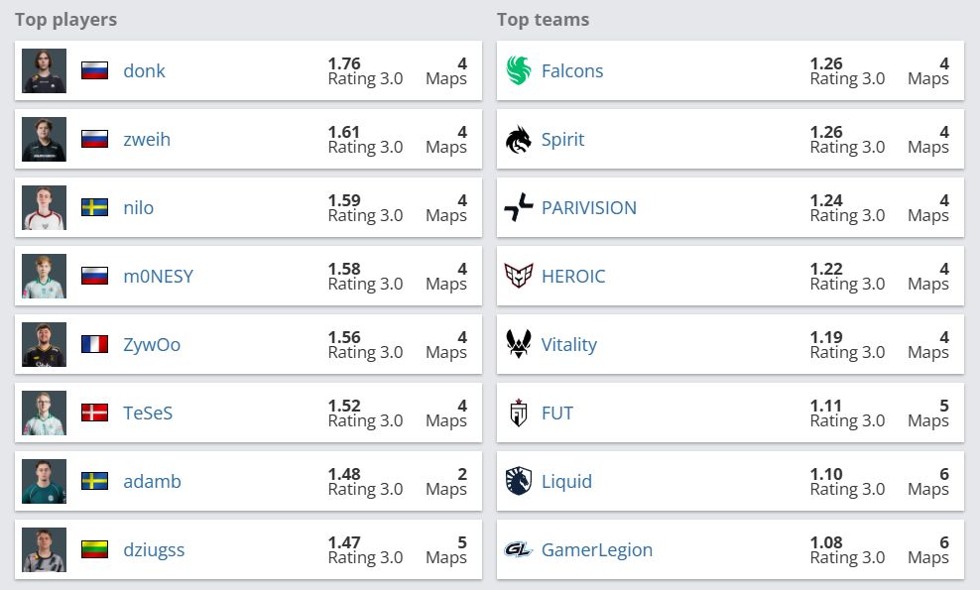
Task: Click the Liquid horse logo icon
Action: [x=519, y=481]
